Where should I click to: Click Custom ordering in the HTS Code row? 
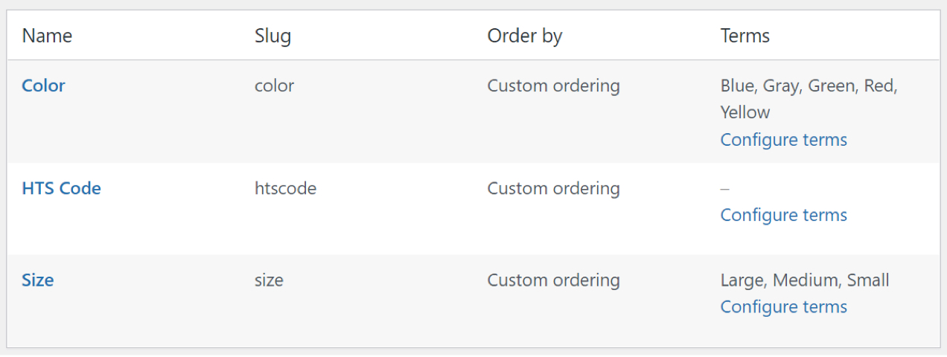click(x=553, y=188)
